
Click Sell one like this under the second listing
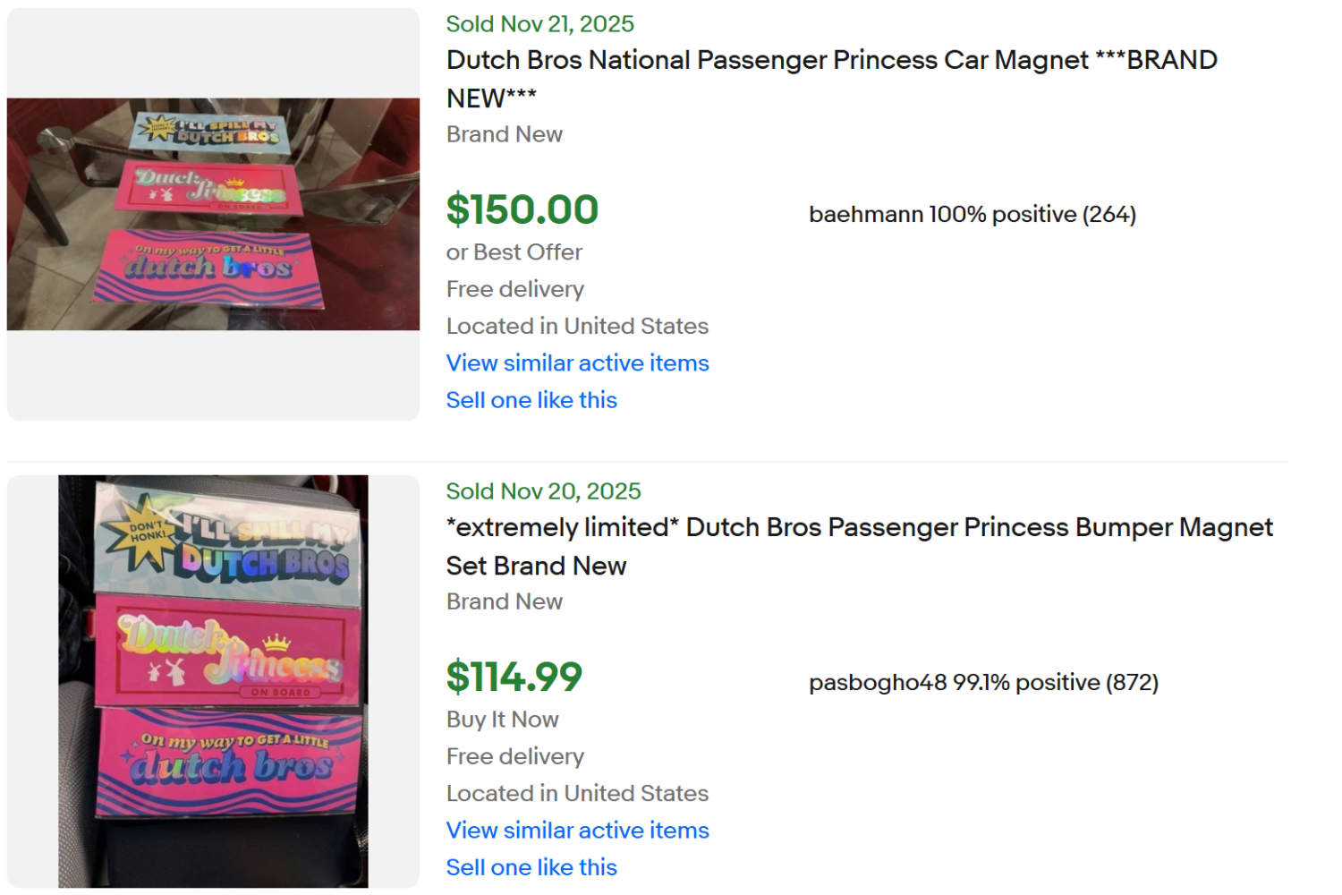click(x=531, y=867)
